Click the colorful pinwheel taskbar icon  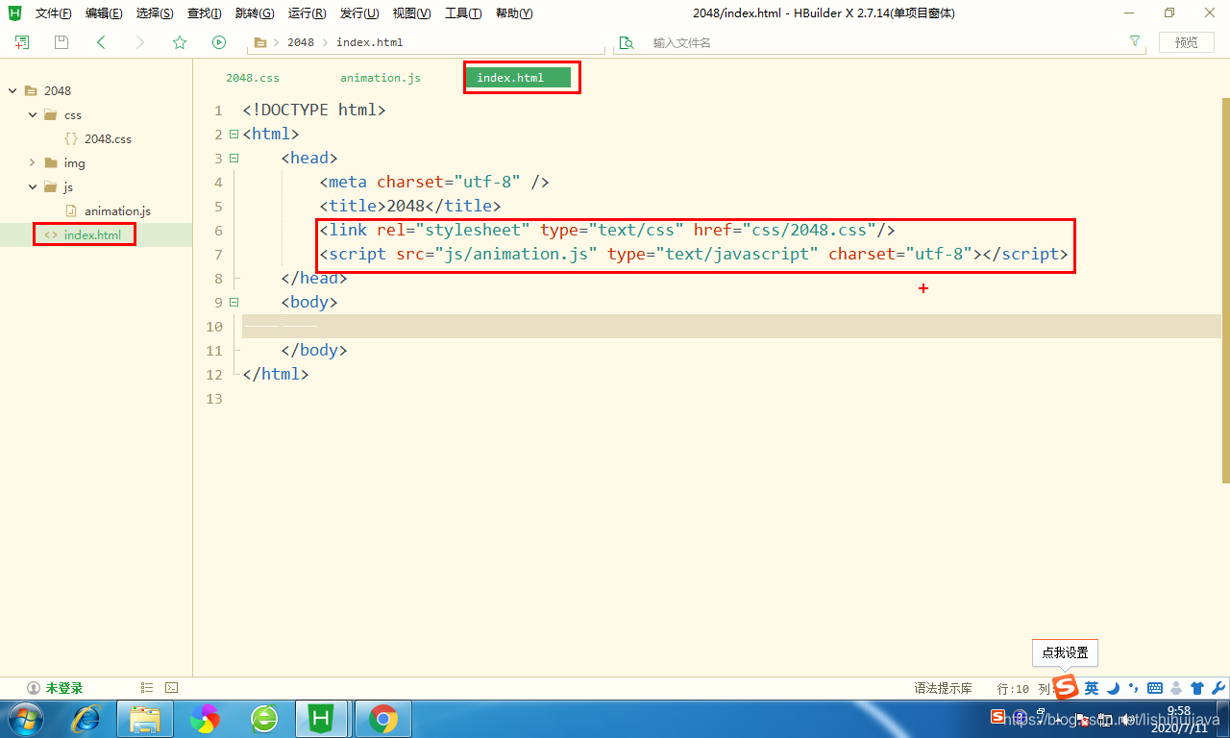point(205,718)
